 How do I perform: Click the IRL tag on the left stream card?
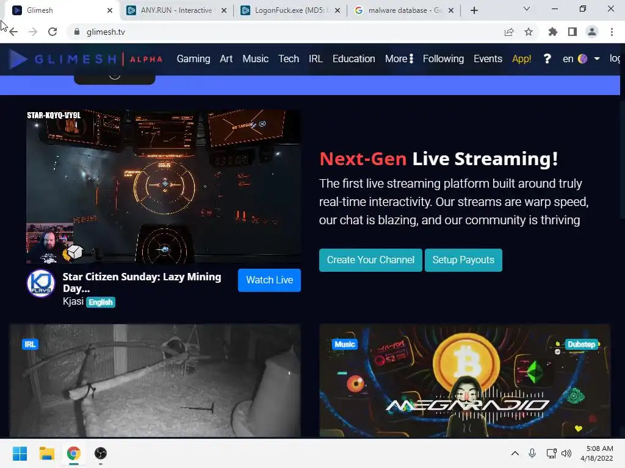tap(31, 344)
